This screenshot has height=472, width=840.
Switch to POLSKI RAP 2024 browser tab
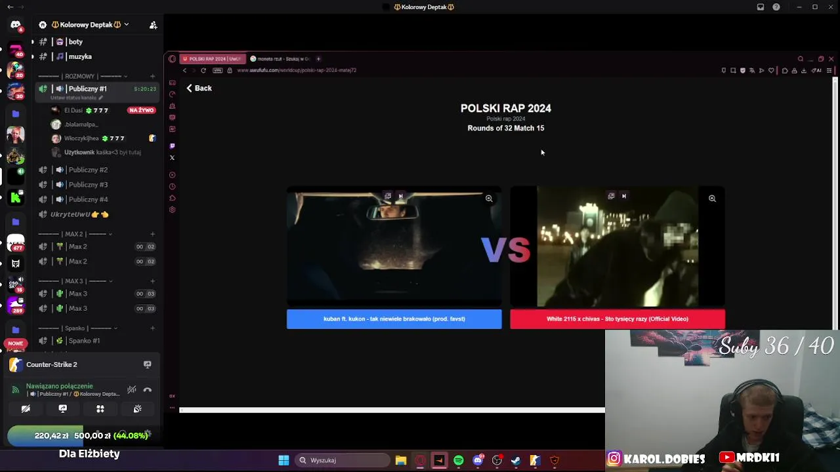coord(212,59)
